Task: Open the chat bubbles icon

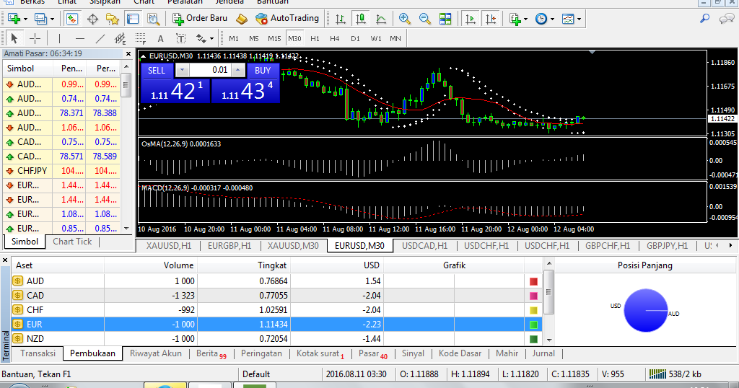Action: click(726, 19)
